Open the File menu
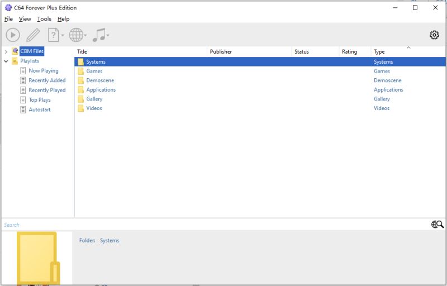Image resolution: width=447 pixels, height=286 pixels. (8, 19)
